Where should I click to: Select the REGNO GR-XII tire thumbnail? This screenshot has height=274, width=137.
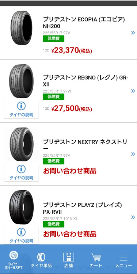coord(21,81)
